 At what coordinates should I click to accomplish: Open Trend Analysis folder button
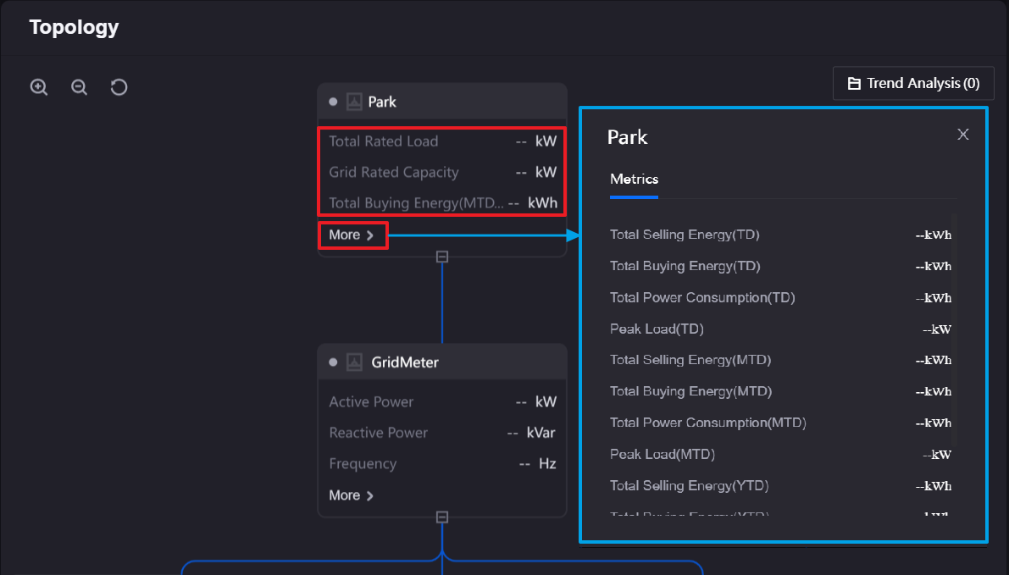(913, 83)
